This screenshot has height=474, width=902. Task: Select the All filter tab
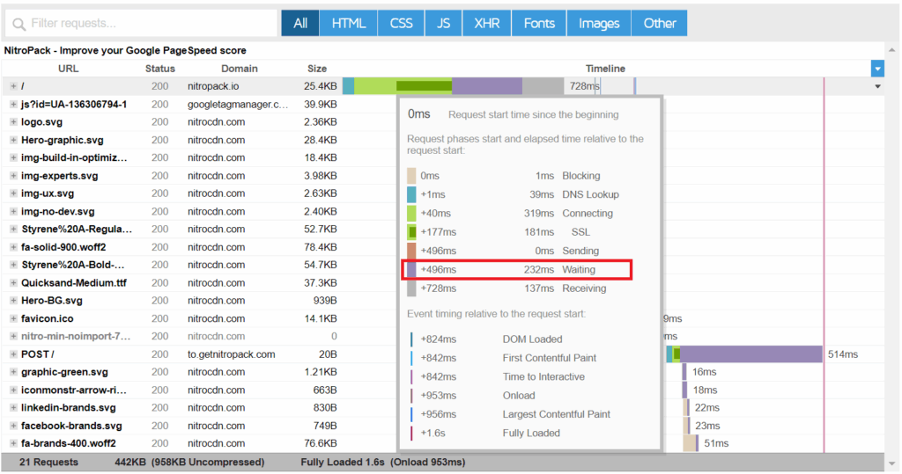[x=300, y=23]
